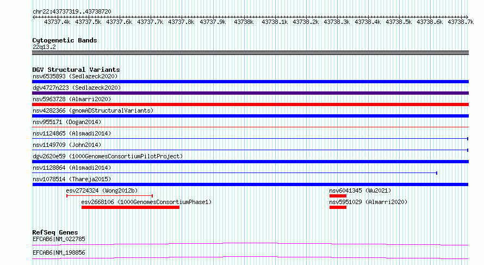This screenshot has height=265, width=484.
Task: Select nsv1124865 (Alsmadi2014) variant label
Action: click(x=72, y=133)
